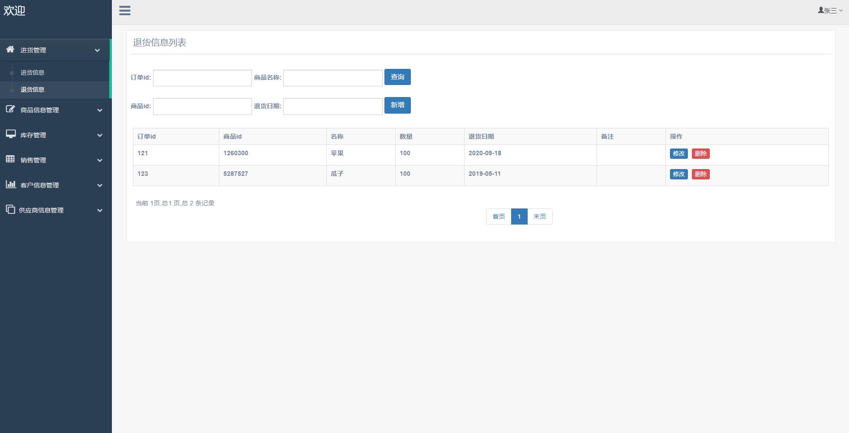Click the bar chart icon beside 客户信息管理

(x=10, y=184)
